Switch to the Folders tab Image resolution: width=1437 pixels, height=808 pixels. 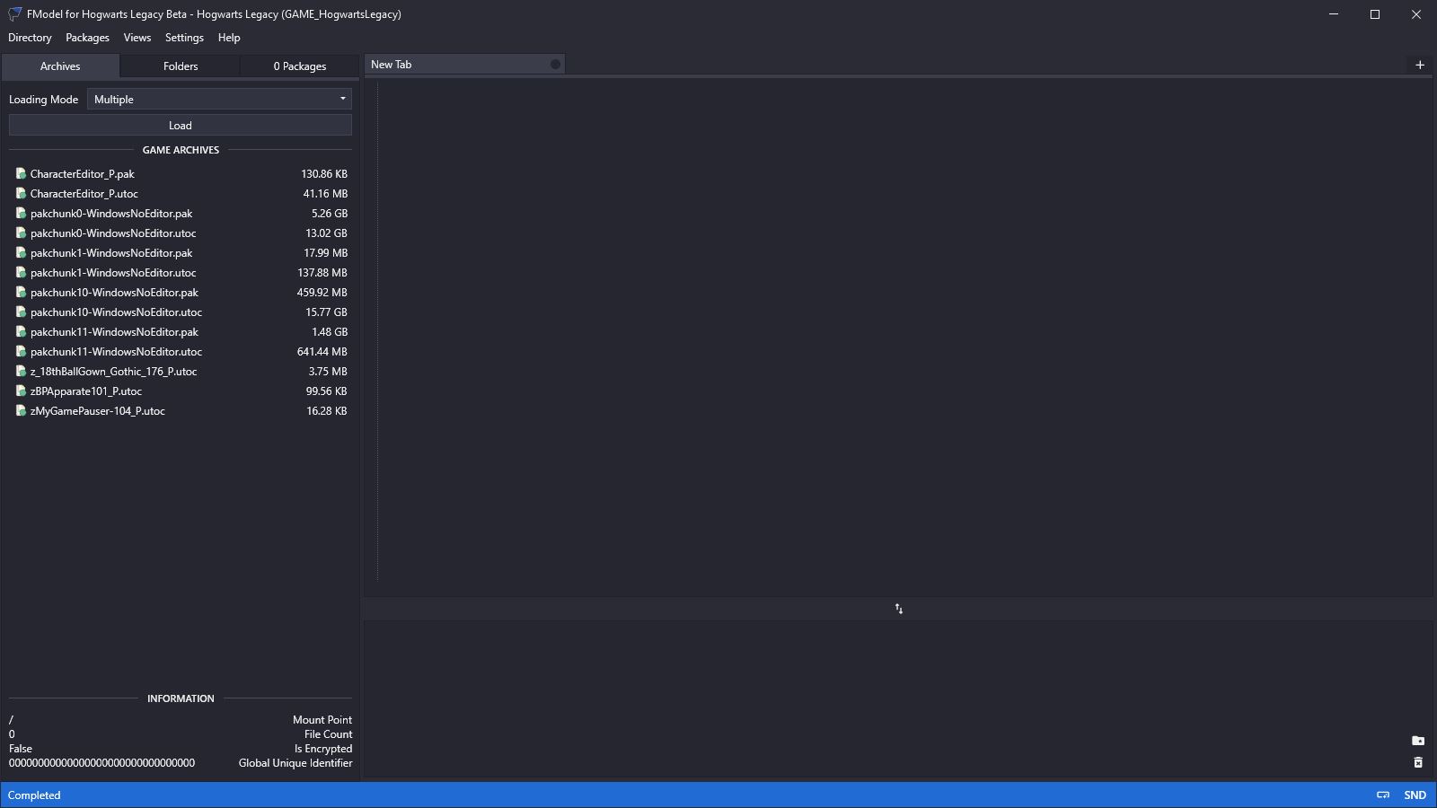coord(181,66)
